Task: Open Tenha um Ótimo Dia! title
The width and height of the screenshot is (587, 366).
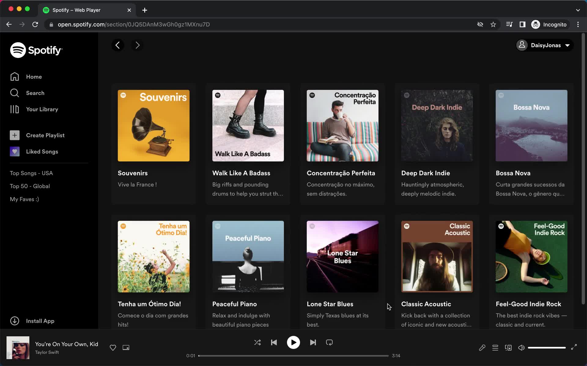Action: tap(149, 304)
